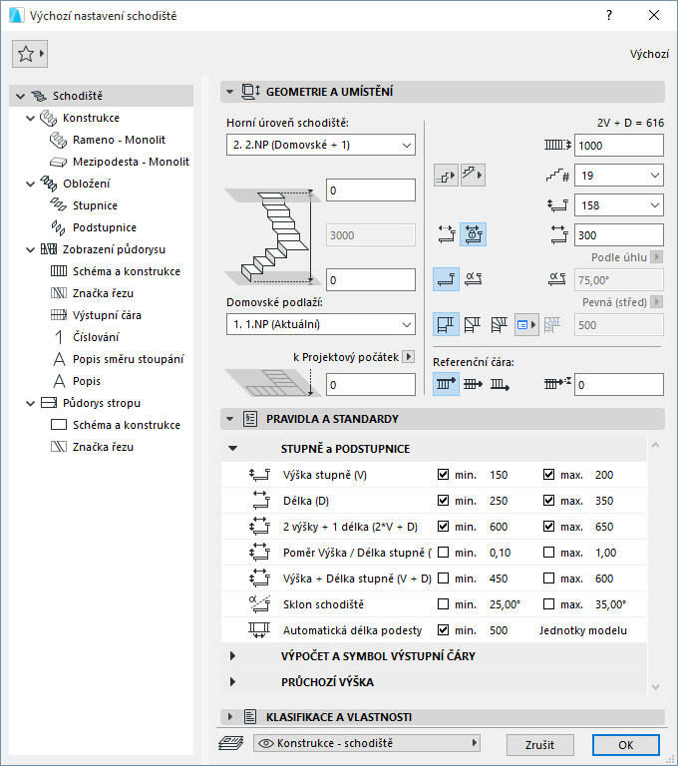Select Značka řezu under Půdorys stropu
This screenshot has width=678, height=766.
(x=103, y=447)
